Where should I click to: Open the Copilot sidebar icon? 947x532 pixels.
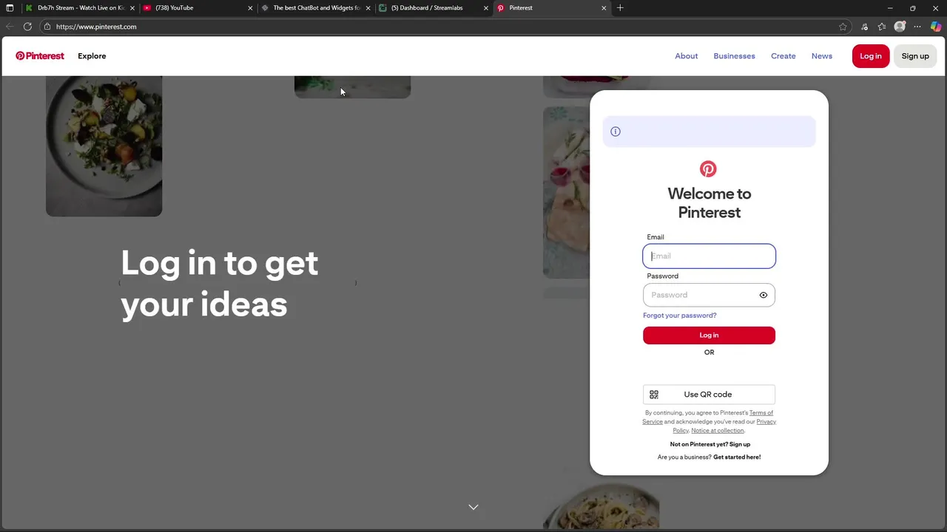936,27
